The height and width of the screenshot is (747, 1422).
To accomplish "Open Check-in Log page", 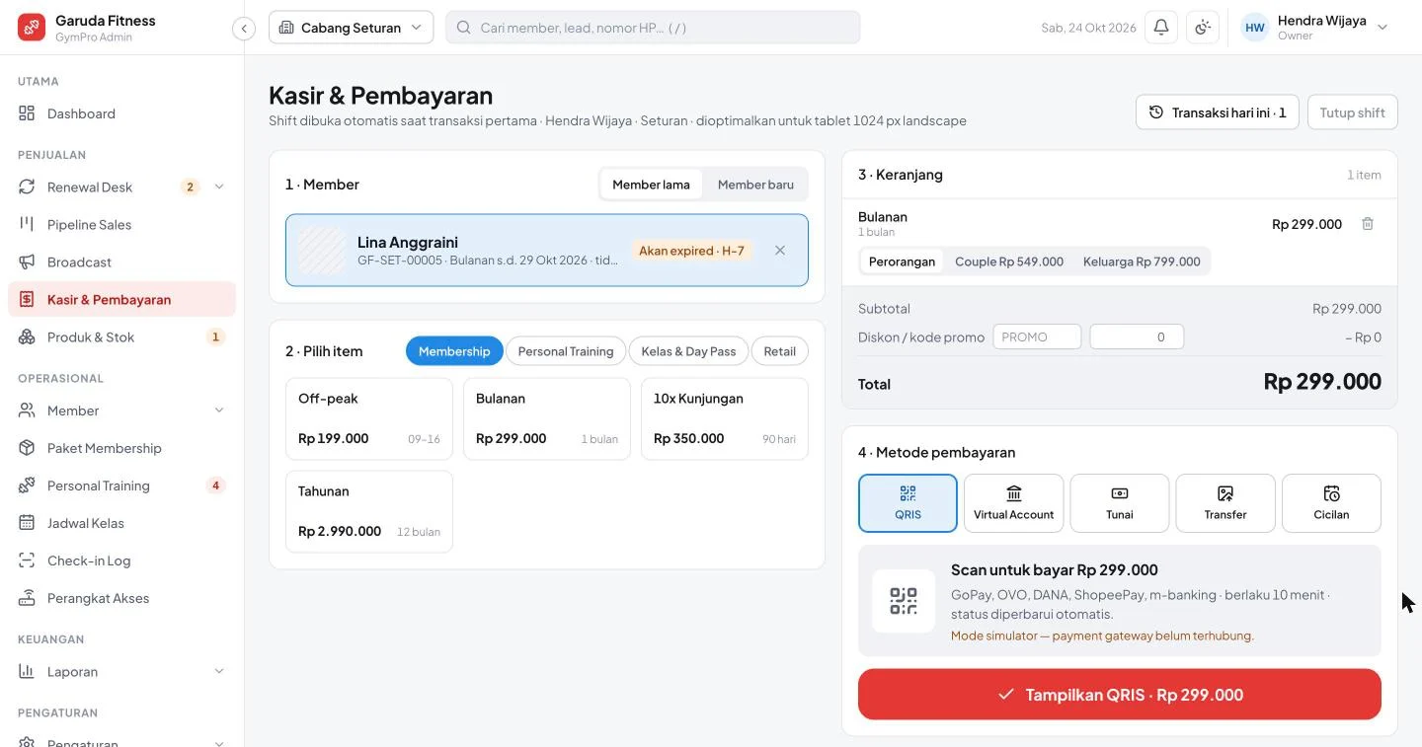I will (121, 560).
